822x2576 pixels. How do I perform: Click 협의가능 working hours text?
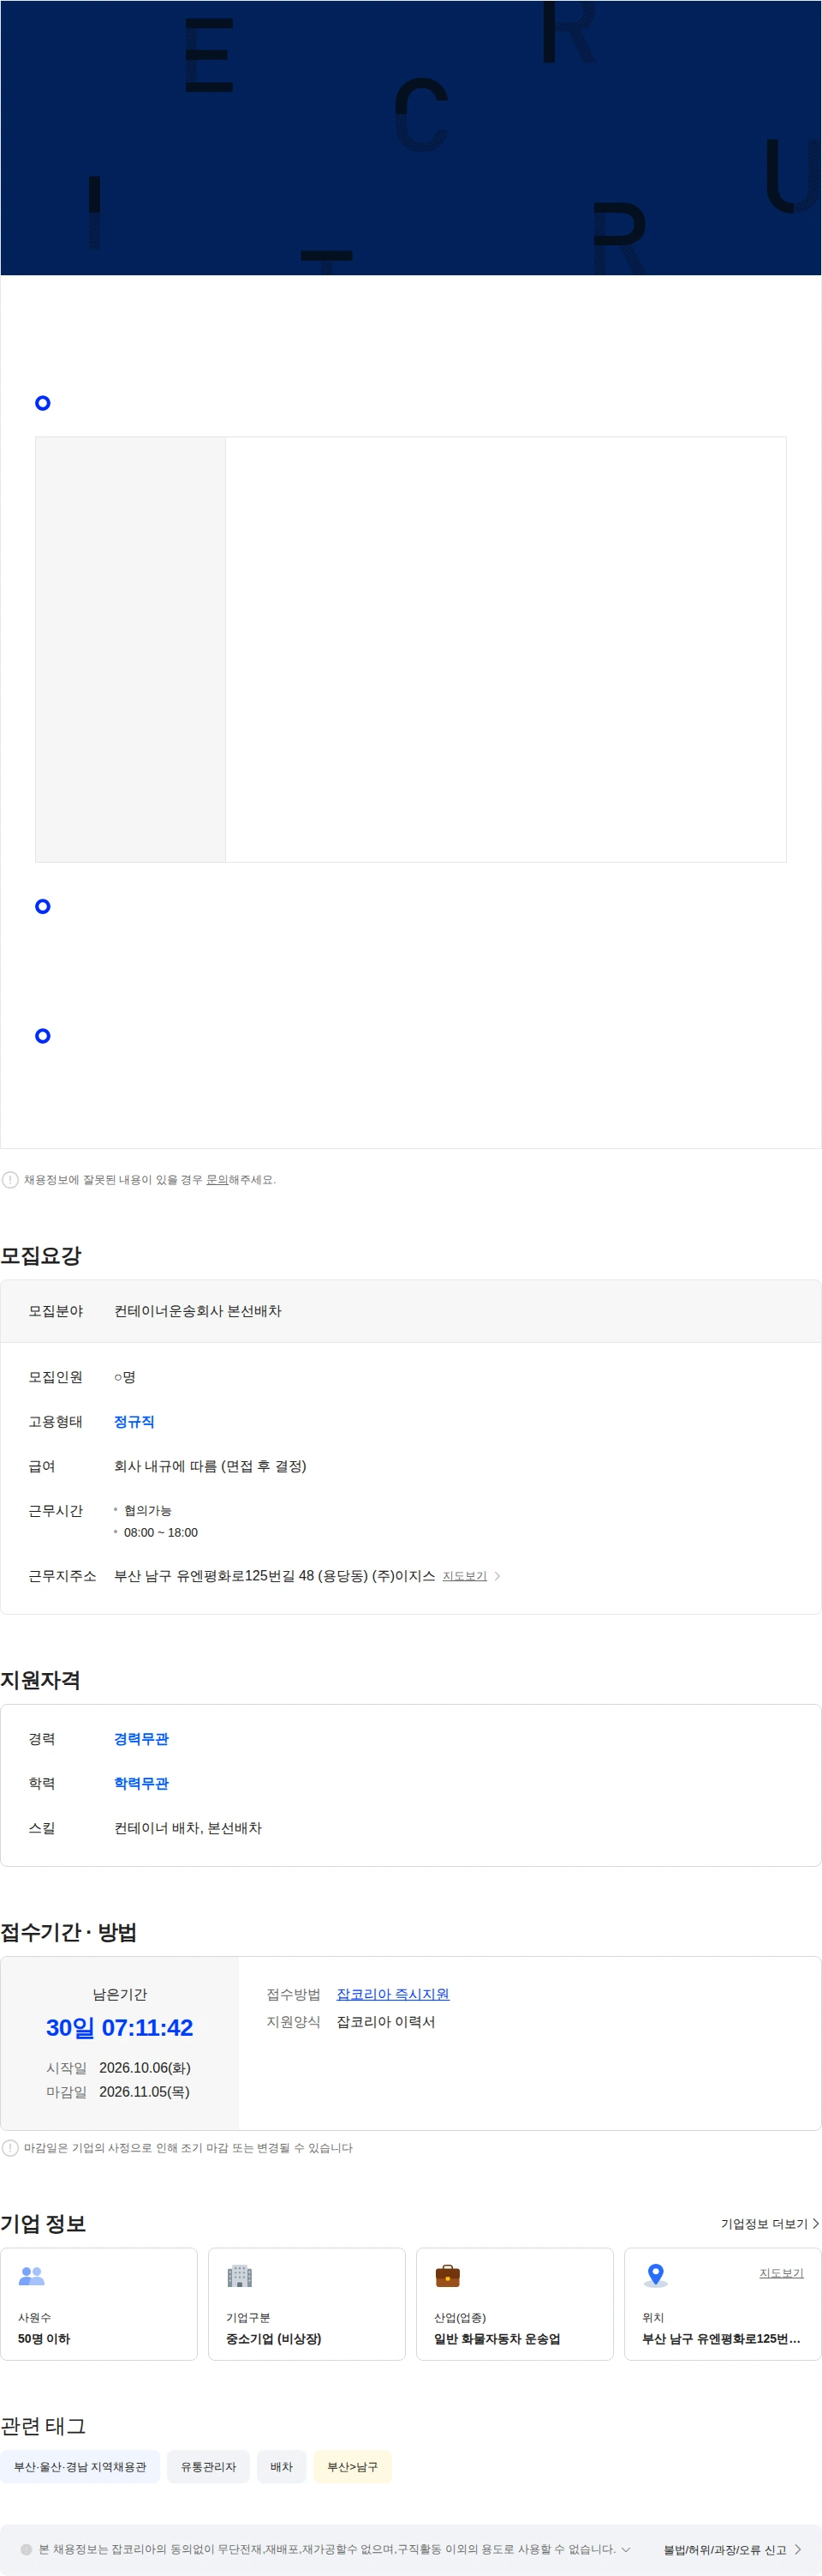[148, 1510]
